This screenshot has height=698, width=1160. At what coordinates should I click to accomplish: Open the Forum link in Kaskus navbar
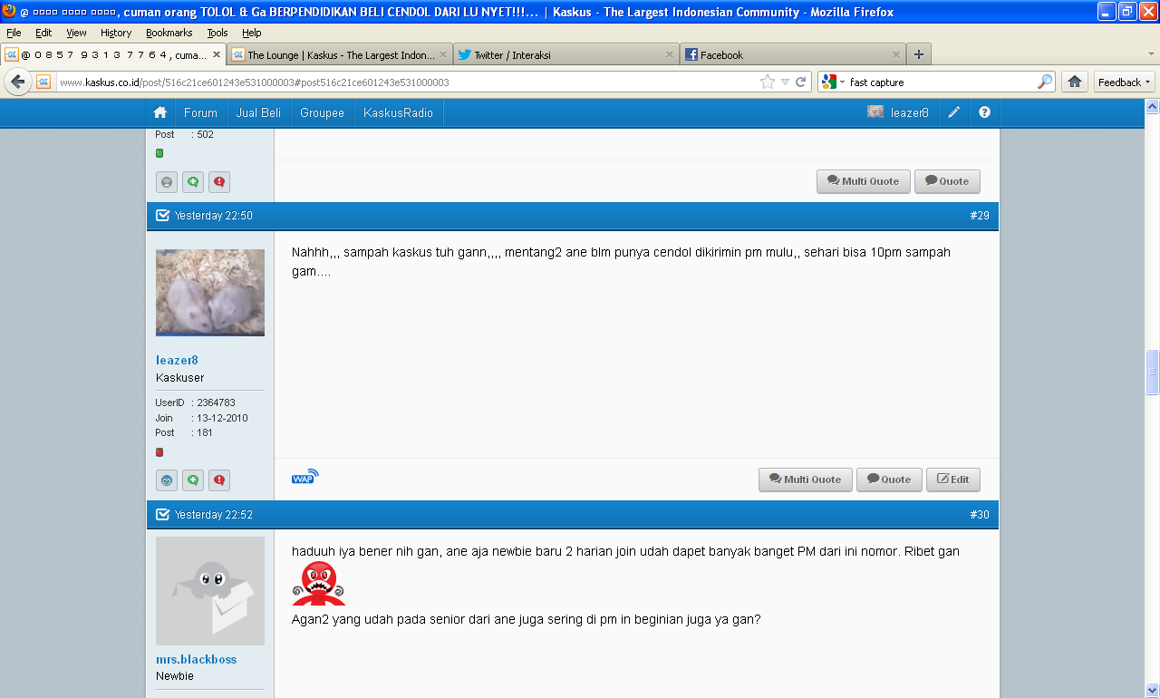pos(200,112)
